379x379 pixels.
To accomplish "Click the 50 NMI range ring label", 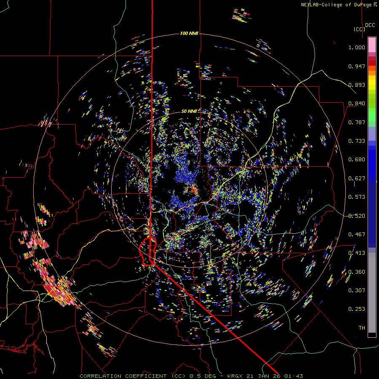I will coord(189,111).
